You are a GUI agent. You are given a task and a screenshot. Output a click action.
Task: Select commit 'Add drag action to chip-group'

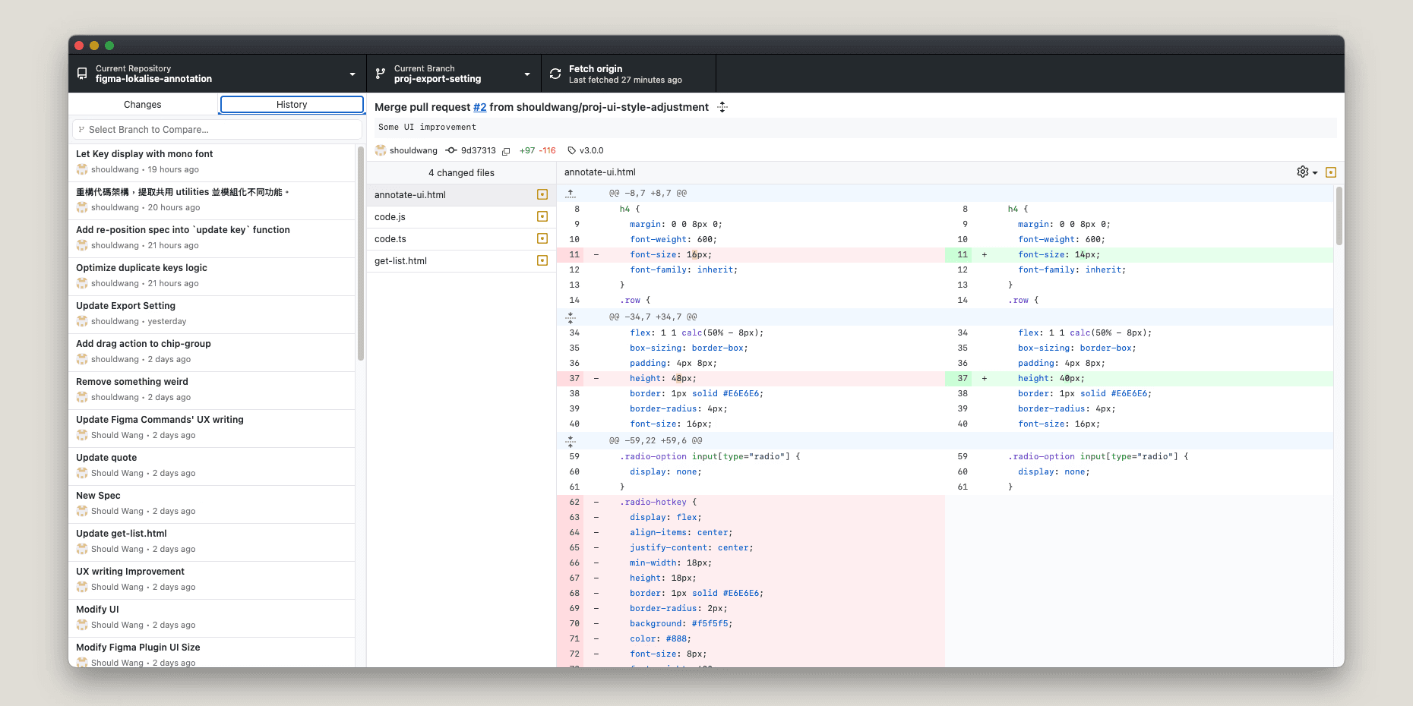coord(212,352)
